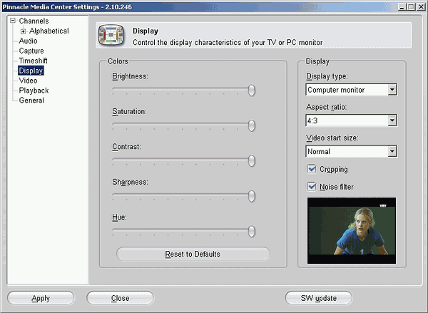This screenshot has height=313, width=428.
Task: Open the Video start size dropdown
Action: point(392,151)
